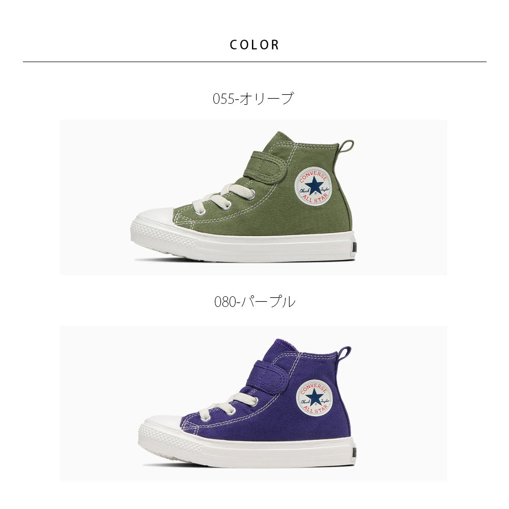
Task: Click the white rubber sole of olive shoe
Action: pyautogui.click(x=242, y=244)
